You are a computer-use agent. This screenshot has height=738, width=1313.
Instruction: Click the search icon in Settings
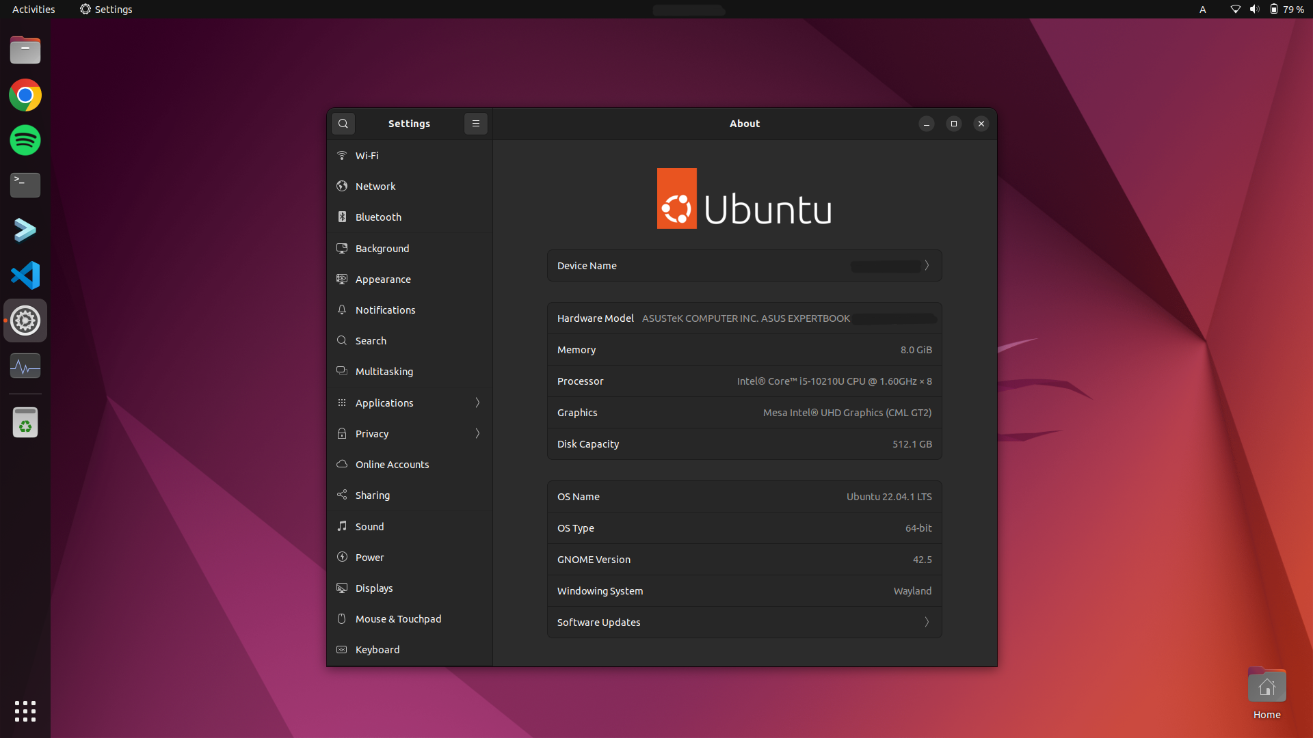coord(343,124)
